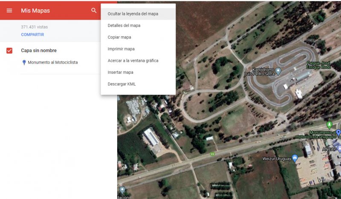Click the 371.431 vistas text
The width and height of the screenshot is (341, 199).
pos(35,27)
